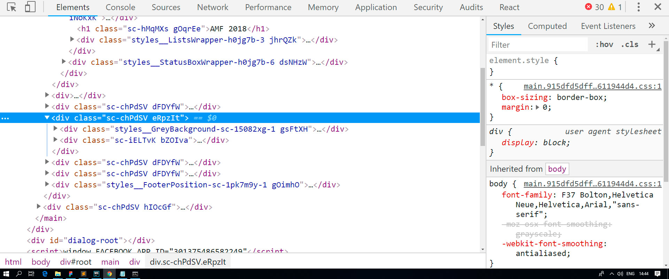Click the ENG language indicator in tray
Image resolution: width=669 pixels, height=279 pixels.
pos(630,274)
